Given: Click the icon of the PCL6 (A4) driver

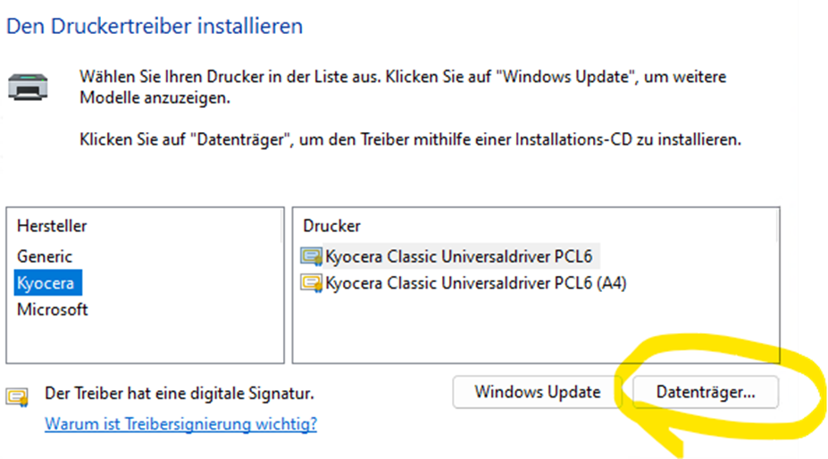Looking at the screenshot, I should (312, 284).
